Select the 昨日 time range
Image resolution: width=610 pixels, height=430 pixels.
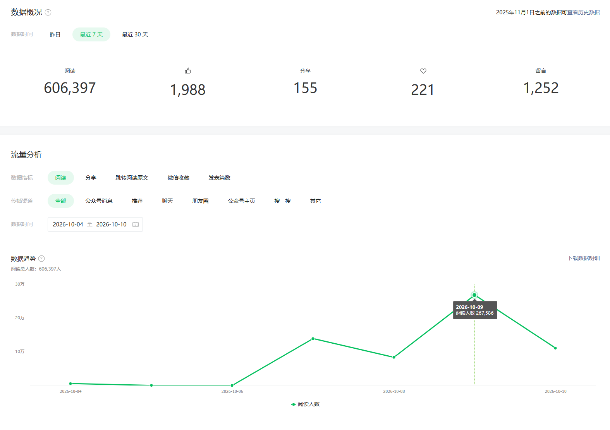pos(55,34)
